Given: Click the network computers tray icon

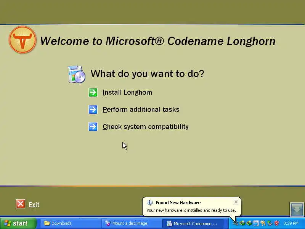Looking at the screenshot, I should point(256,223).
